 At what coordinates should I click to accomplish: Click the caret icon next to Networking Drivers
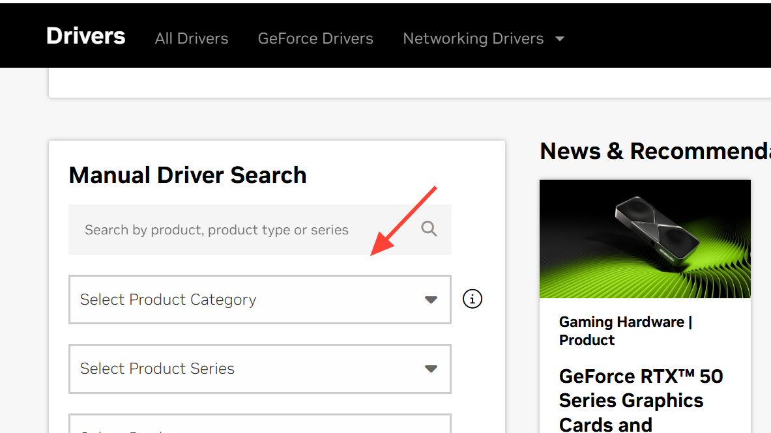pos(559,39)
